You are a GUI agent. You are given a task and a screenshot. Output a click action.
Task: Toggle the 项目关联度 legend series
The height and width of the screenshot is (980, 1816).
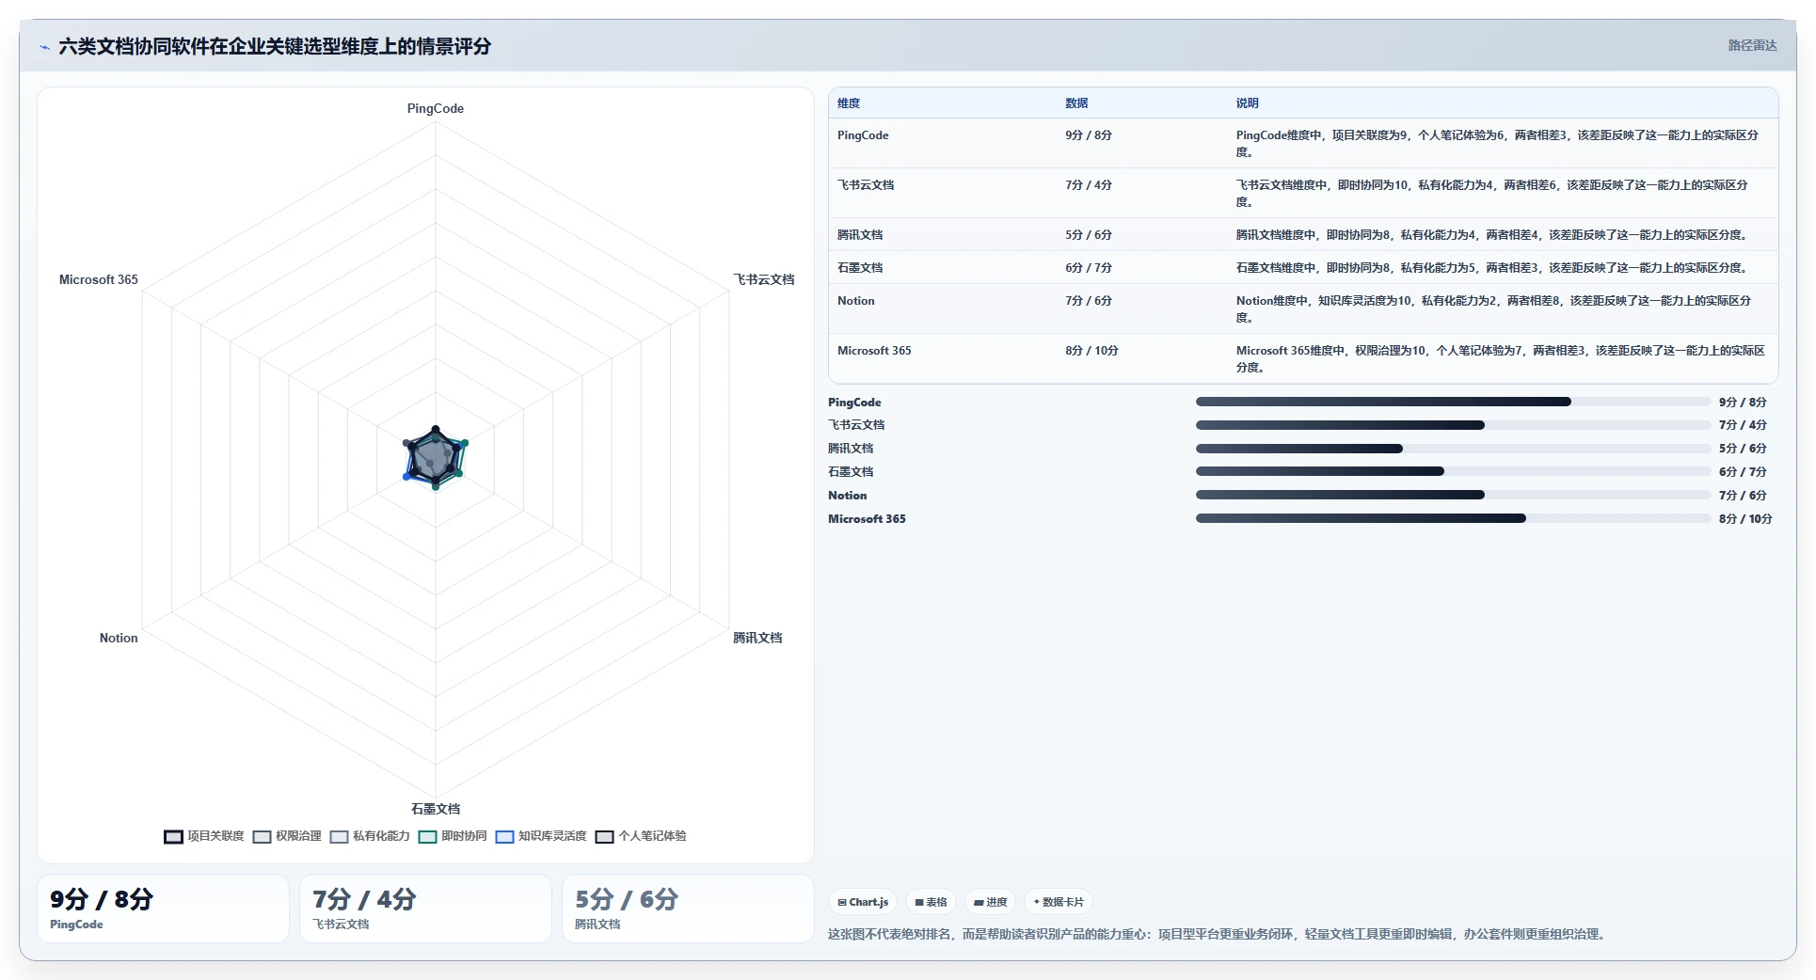coord(204,836)
